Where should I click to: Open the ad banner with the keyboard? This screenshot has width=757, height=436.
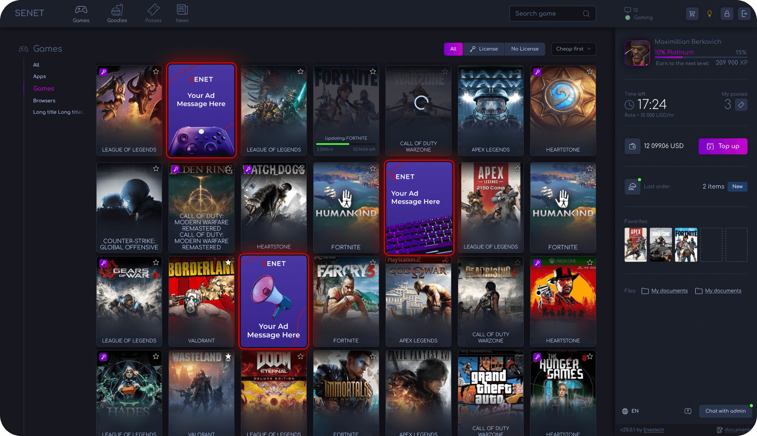419,208
